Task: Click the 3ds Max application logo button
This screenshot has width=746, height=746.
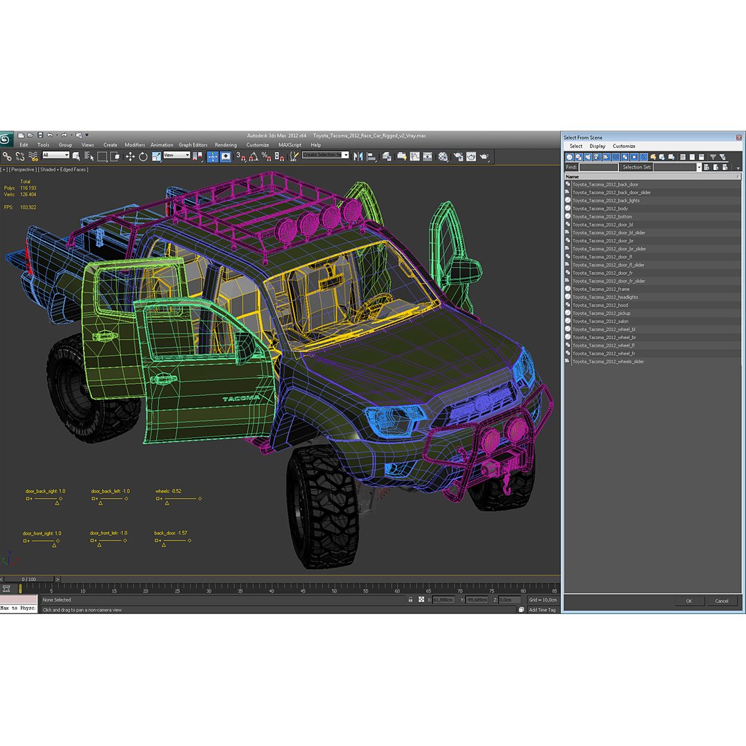Action: 6,140
